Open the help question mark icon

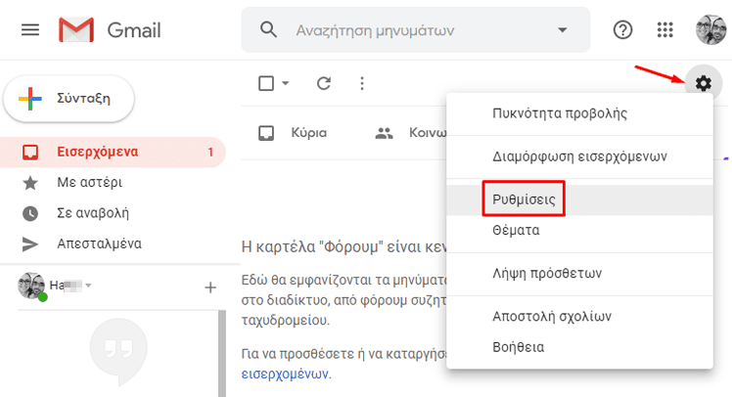[622, 30]
